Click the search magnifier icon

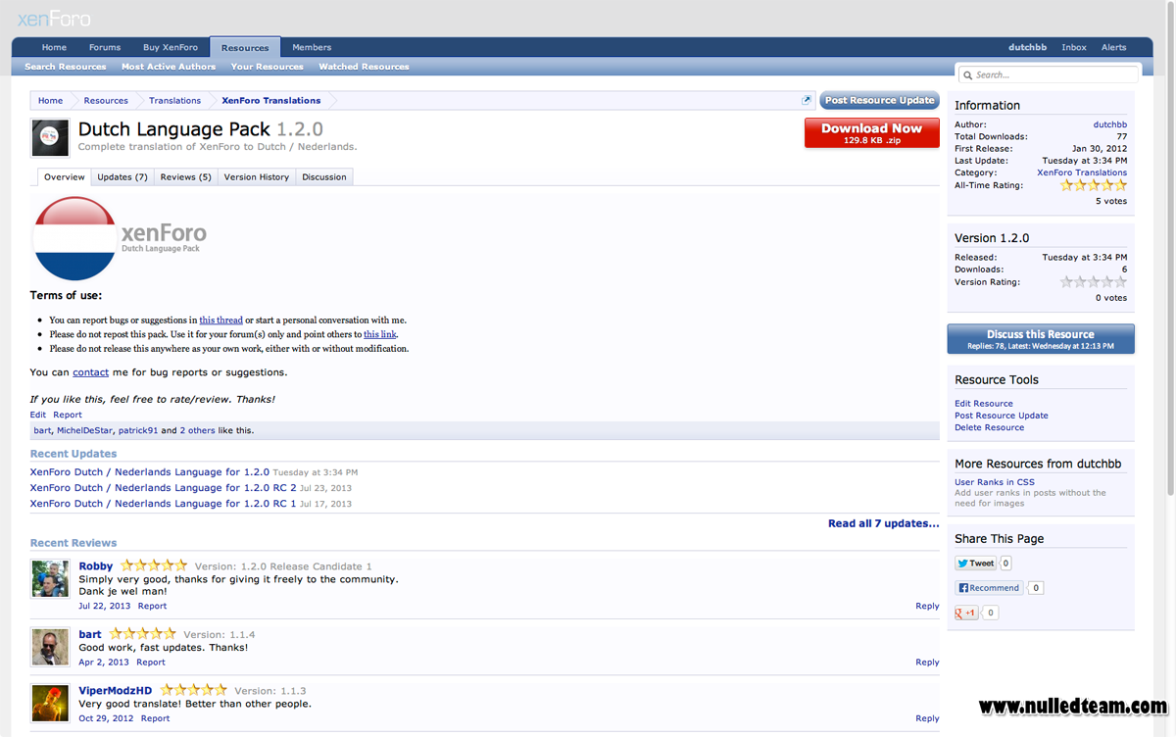[967, 74]
